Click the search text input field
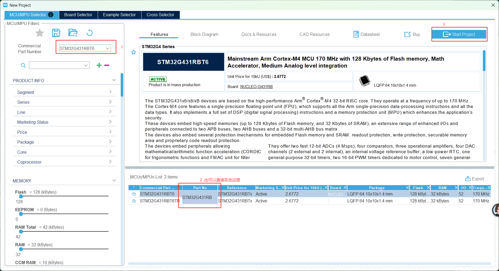 56,65
